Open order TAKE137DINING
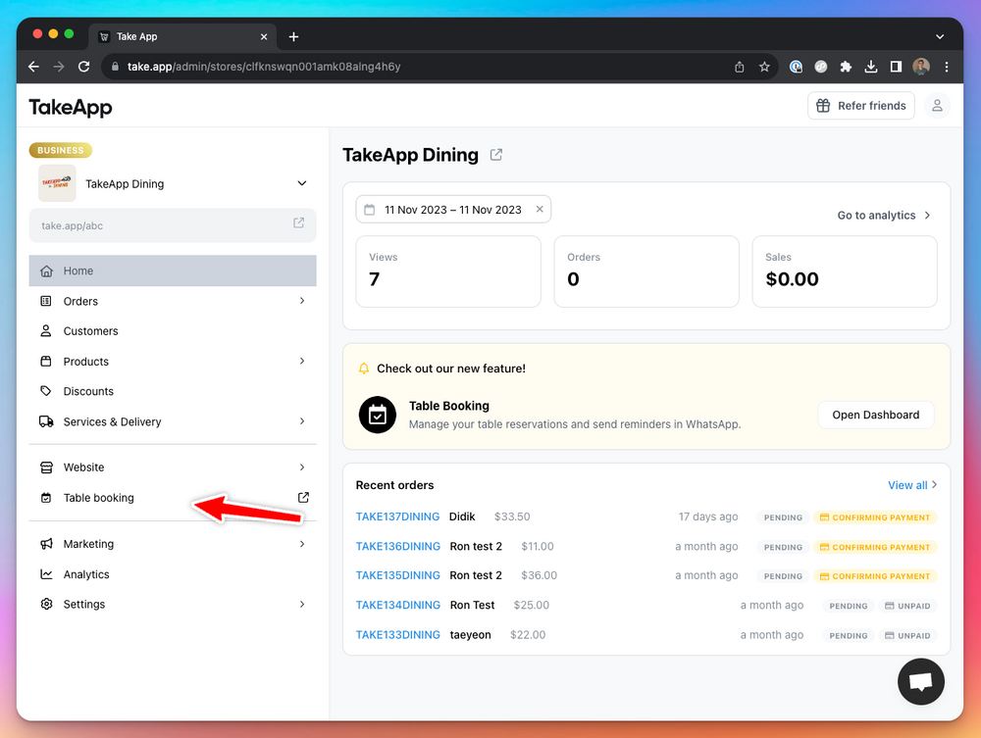981x738 pixels. [397, 517]
